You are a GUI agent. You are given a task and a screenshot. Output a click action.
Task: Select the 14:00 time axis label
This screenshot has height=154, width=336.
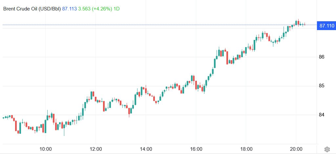(x=146, y=148)
